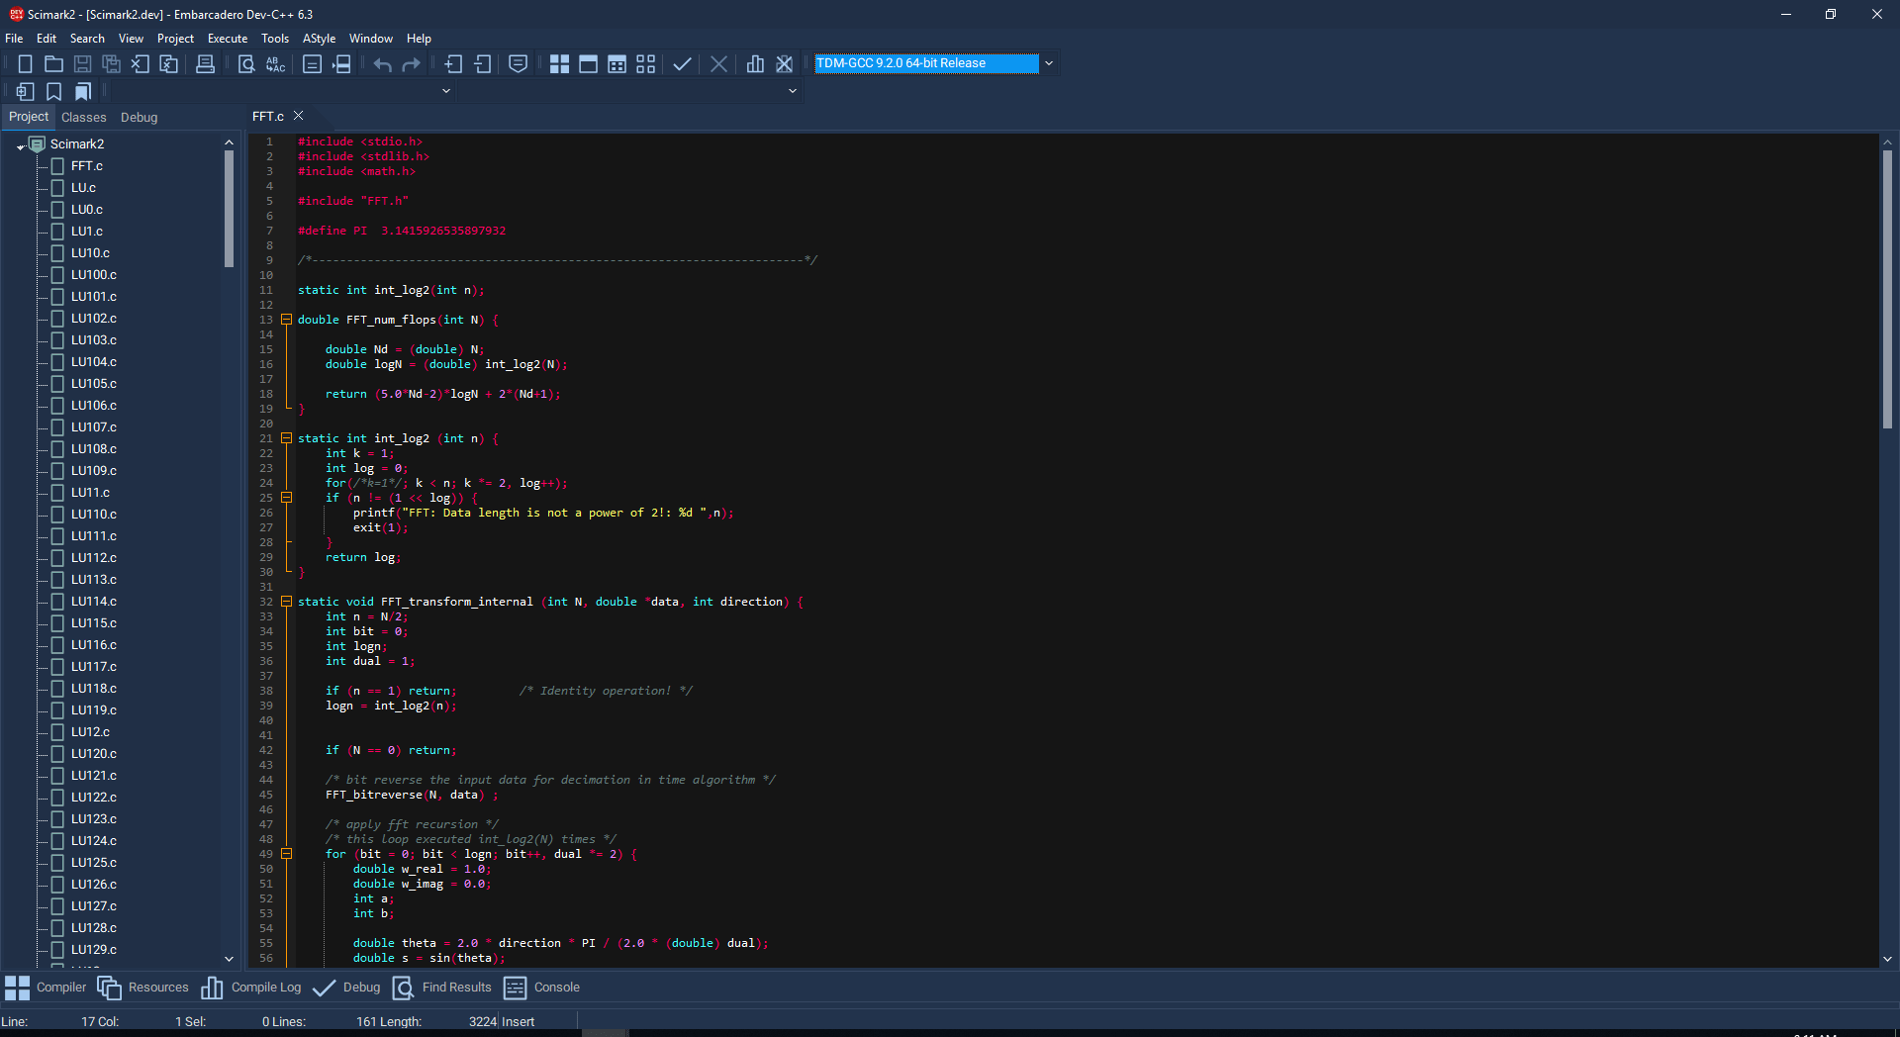Open the function list dropdown in second toolbar
Screen dimensions: 1900x1037
click(792, 91)
